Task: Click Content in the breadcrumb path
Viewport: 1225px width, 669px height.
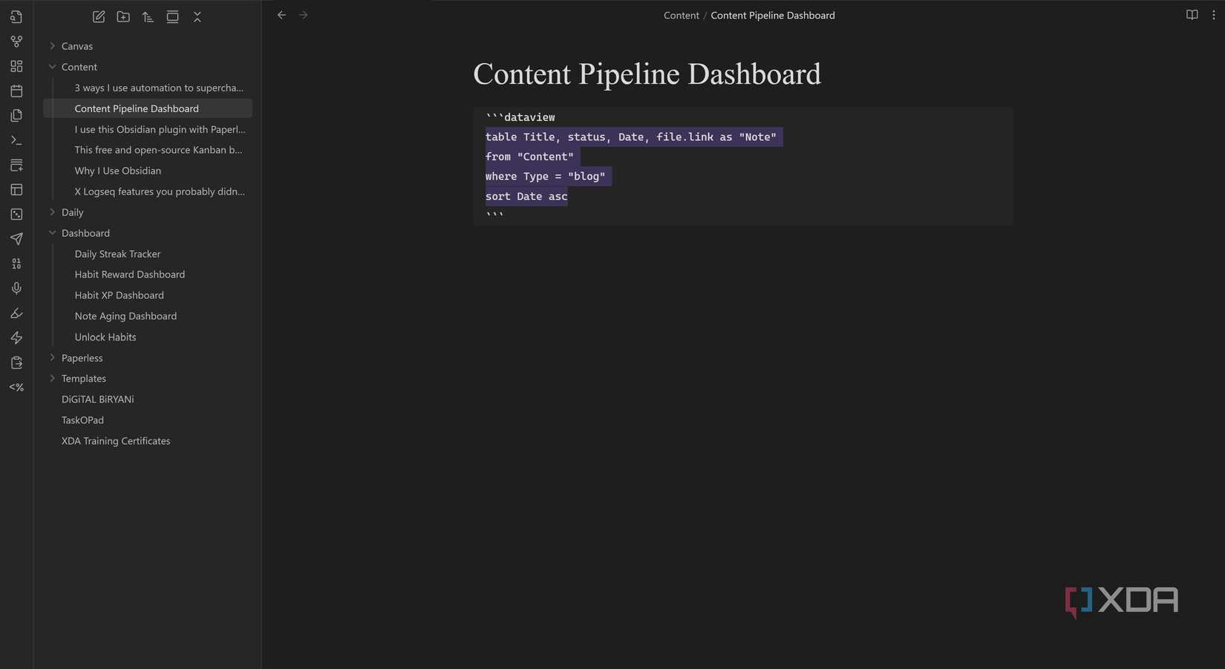Action: 681,15
